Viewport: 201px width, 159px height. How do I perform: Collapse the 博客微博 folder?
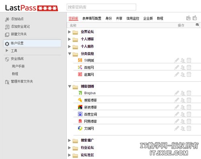click(x=70, y=87)
